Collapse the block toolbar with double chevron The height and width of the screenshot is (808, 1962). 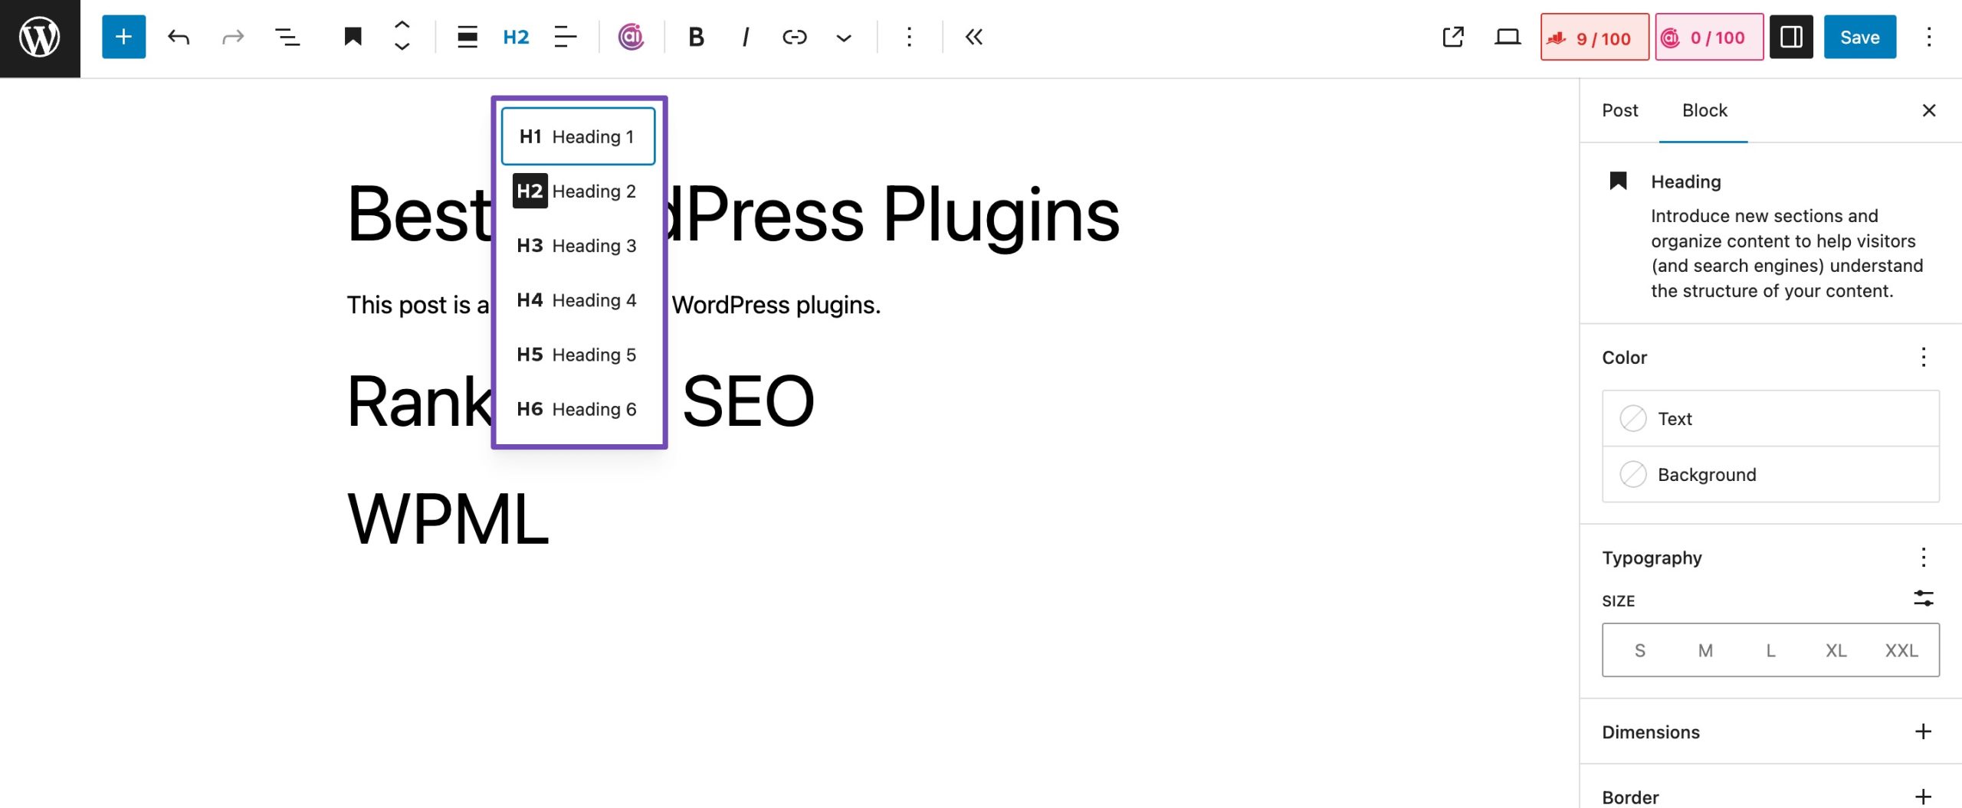point(973,37)
